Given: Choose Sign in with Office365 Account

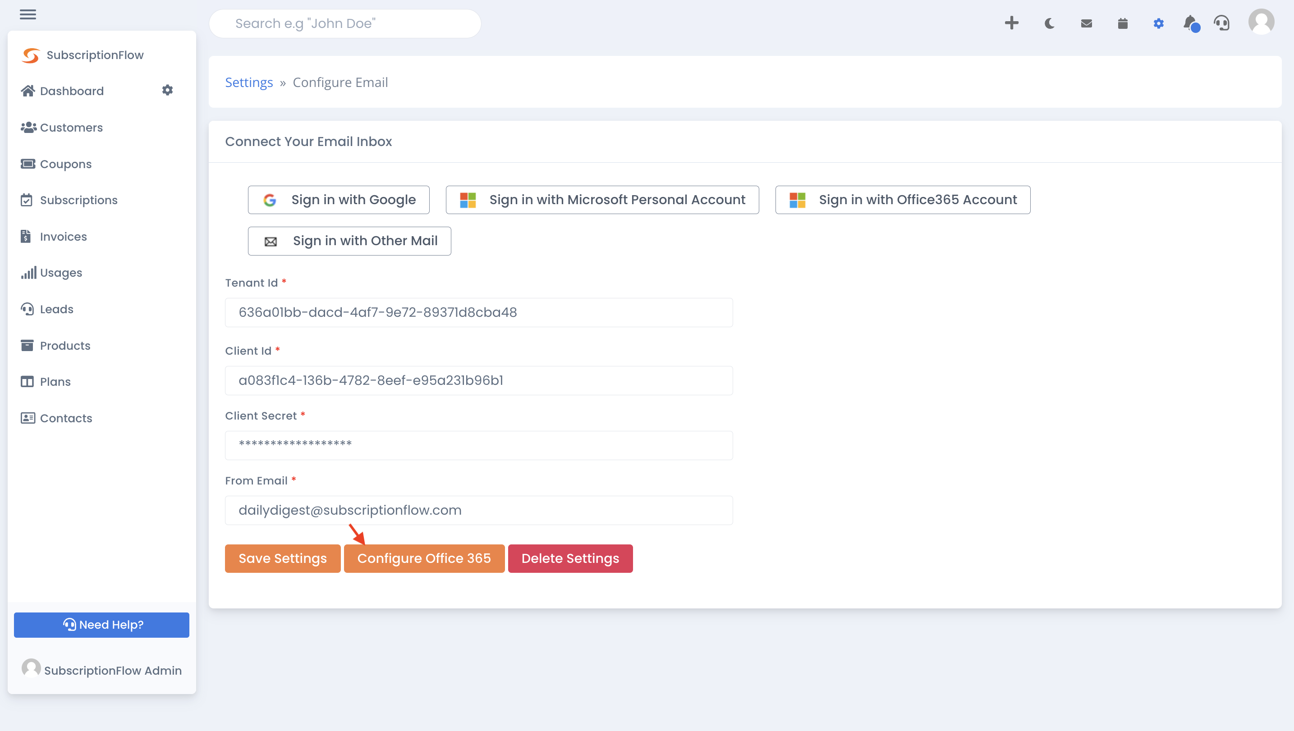Looking at the screenshot, I should coord(902,200).
